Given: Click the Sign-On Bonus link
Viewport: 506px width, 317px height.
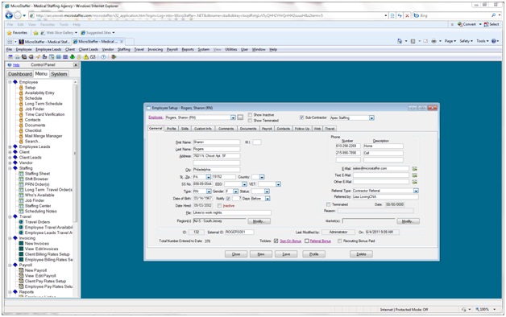Looking at the screenshot, I should (290, 241).
